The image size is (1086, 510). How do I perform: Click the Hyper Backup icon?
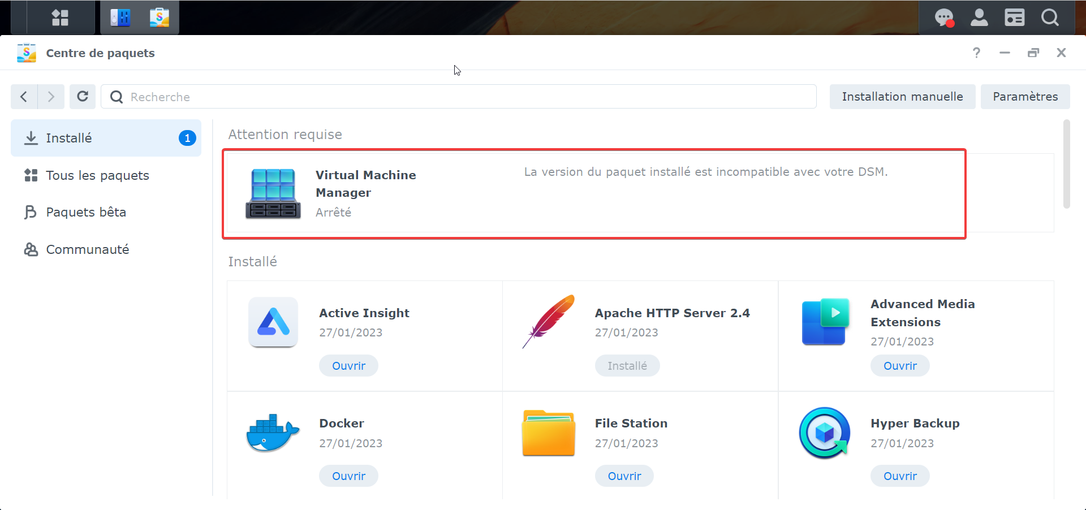point(825,433)
